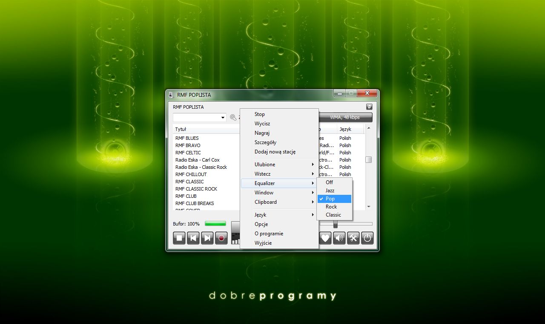Screen dimensions: 545x324
Task: Click the WMA, 48 kbps button
Action: [345, 117]
